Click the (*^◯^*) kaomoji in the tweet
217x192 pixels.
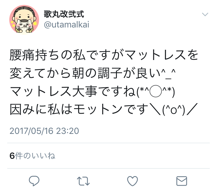(x=156, y=91)
